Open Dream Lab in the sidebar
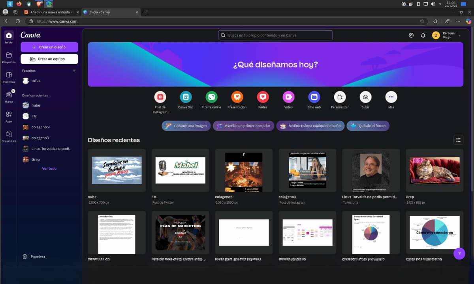This screenshot has width=474, height=284. coord(9,136)
